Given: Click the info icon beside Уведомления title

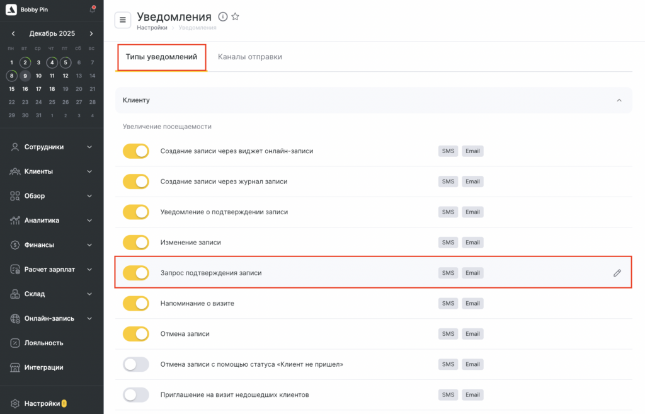Looking at the screenshot, I should pyautogui.click(x=222, y=16).
